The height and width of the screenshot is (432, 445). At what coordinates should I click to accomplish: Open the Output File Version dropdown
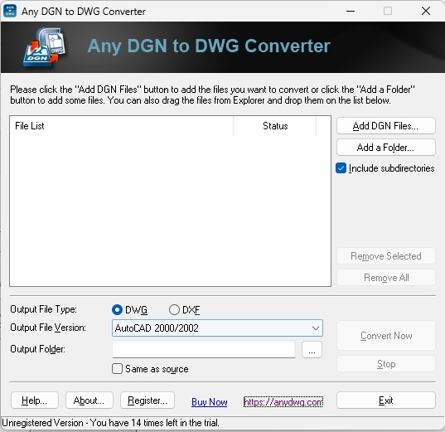tap(217, 328)
